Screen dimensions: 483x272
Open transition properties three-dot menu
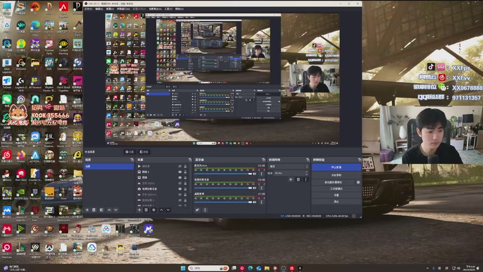(x=305, y=179)
